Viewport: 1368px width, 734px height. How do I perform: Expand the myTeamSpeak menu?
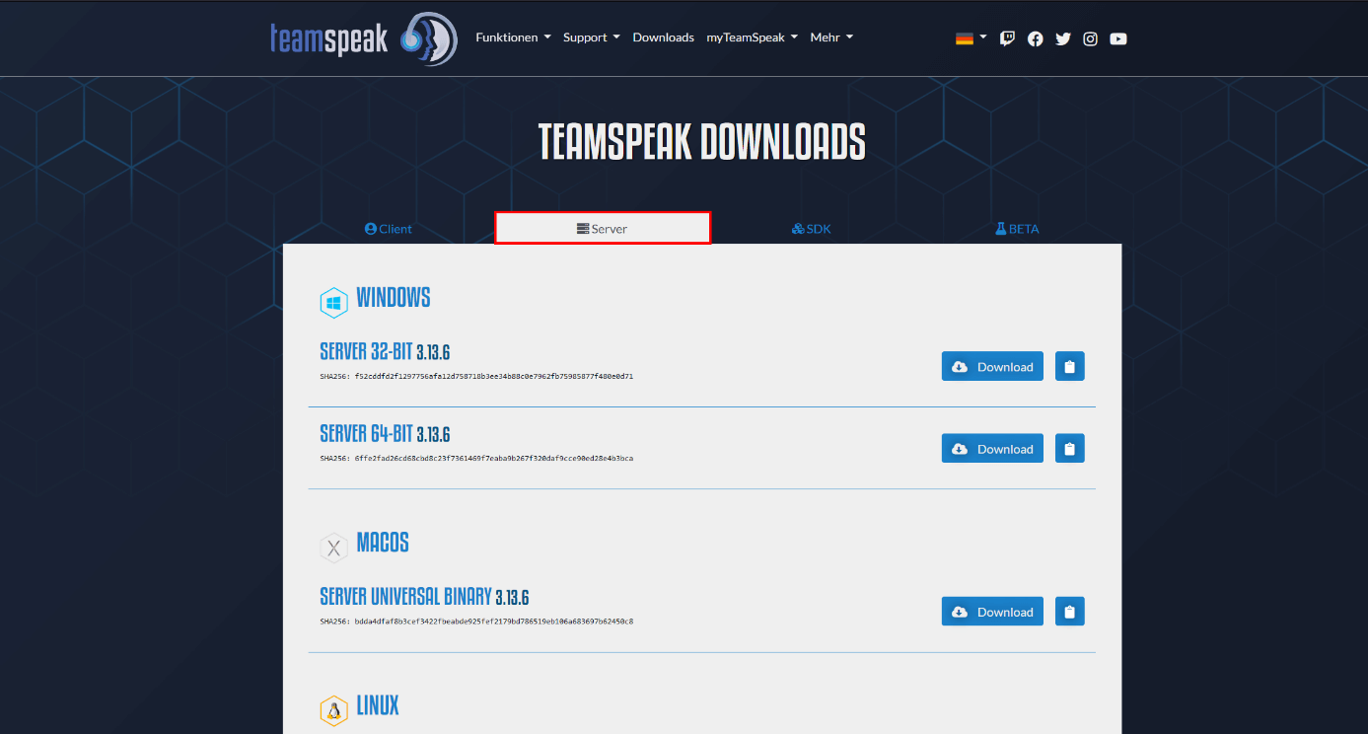pyautogui.click(x=753, y=37)
